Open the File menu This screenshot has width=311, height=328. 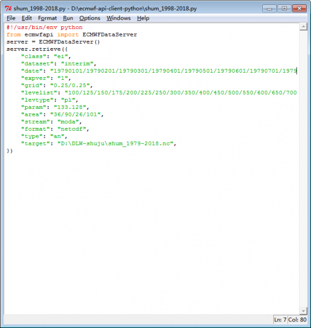(11, 18)
